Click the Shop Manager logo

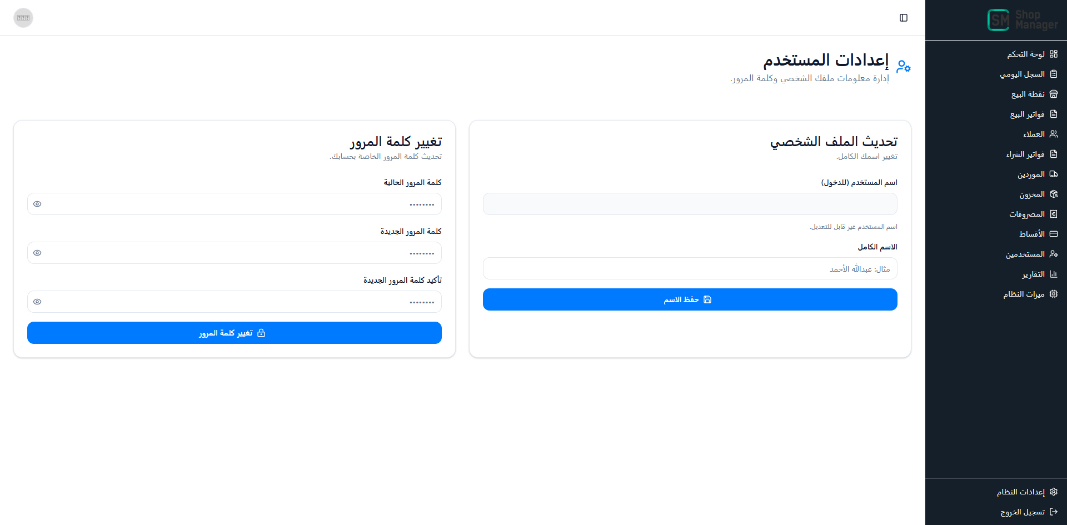1022,20
